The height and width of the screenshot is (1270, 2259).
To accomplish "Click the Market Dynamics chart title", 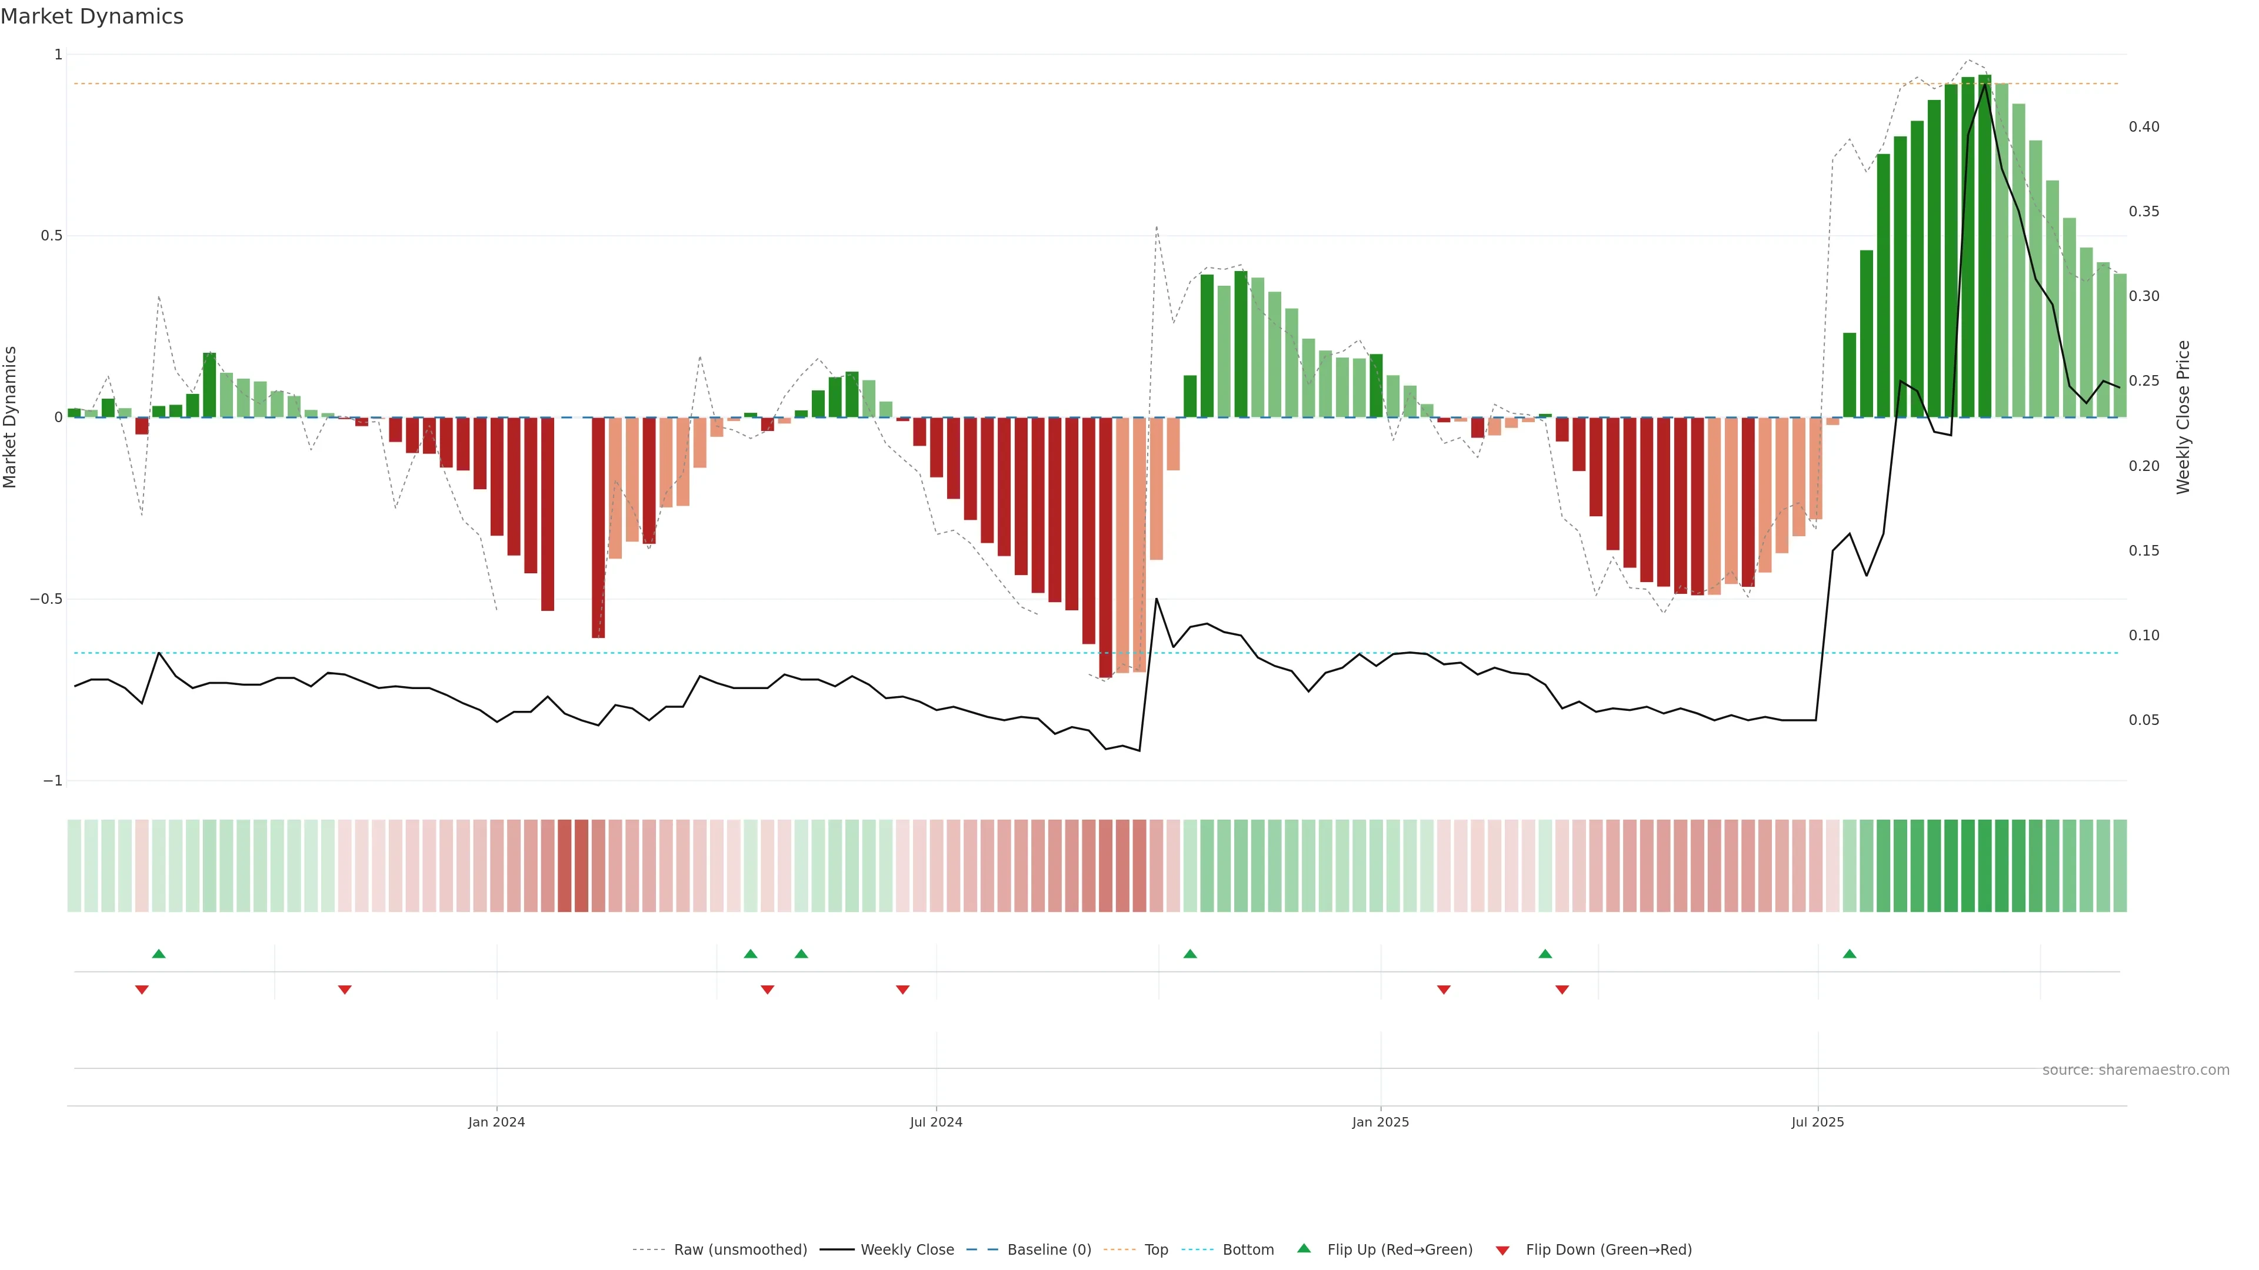I will (92, 16).
